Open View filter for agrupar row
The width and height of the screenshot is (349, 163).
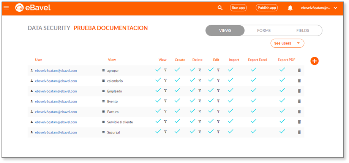[165, 70]
